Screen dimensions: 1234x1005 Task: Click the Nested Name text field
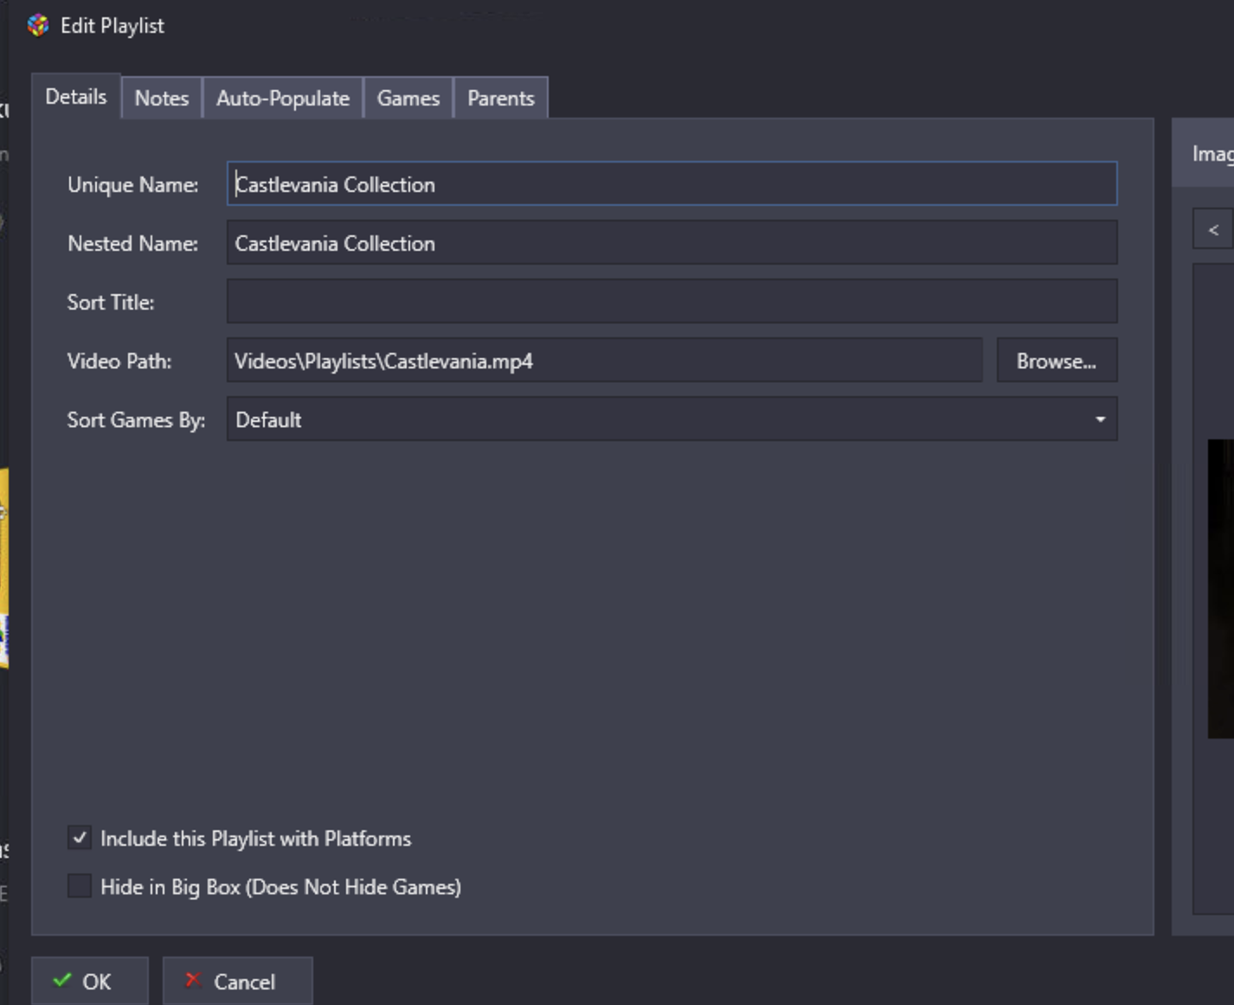coord(672,242)
